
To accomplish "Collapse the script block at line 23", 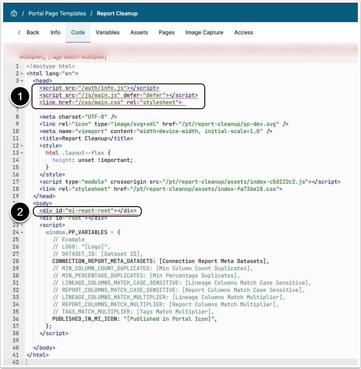I will pos(22,225).
